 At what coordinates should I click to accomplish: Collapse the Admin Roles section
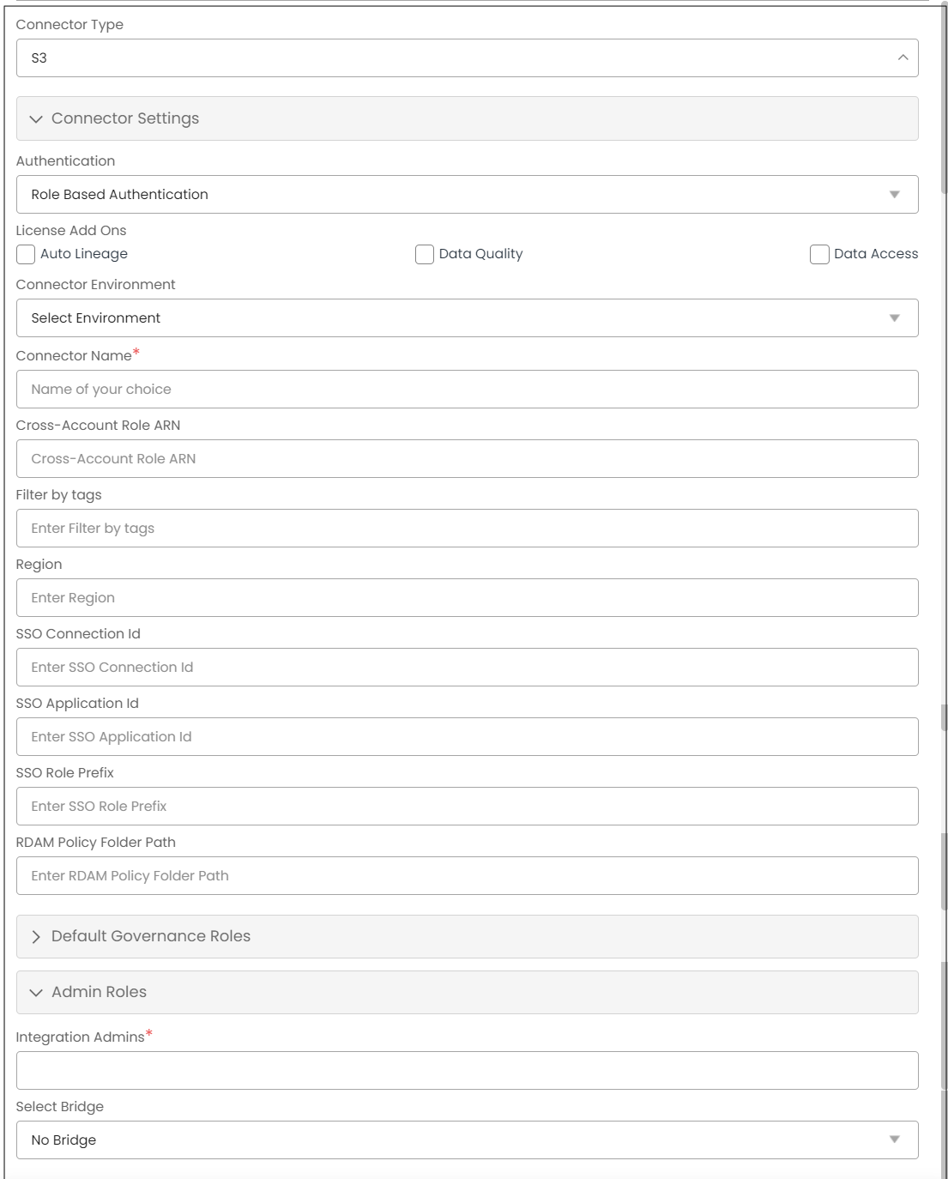(37, 991)
